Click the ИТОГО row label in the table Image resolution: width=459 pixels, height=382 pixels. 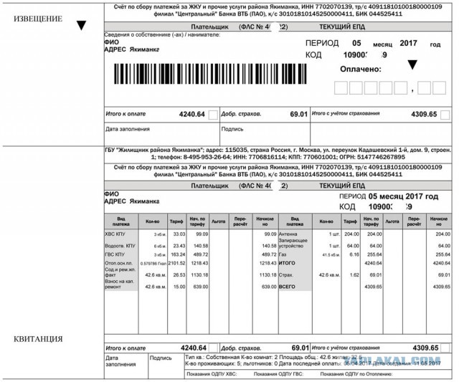point(287,263)
